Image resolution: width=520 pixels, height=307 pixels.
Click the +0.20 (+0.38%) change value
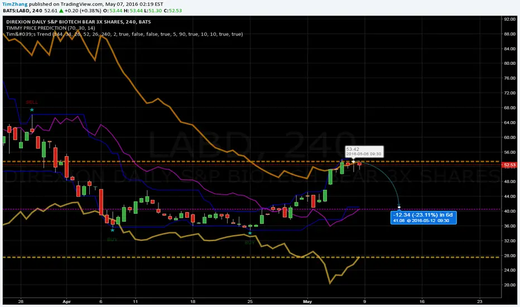tap(83, 11)
